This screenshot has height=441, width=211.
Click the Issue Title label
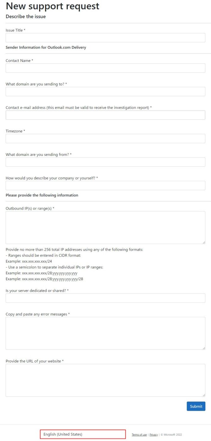(14, 30)
